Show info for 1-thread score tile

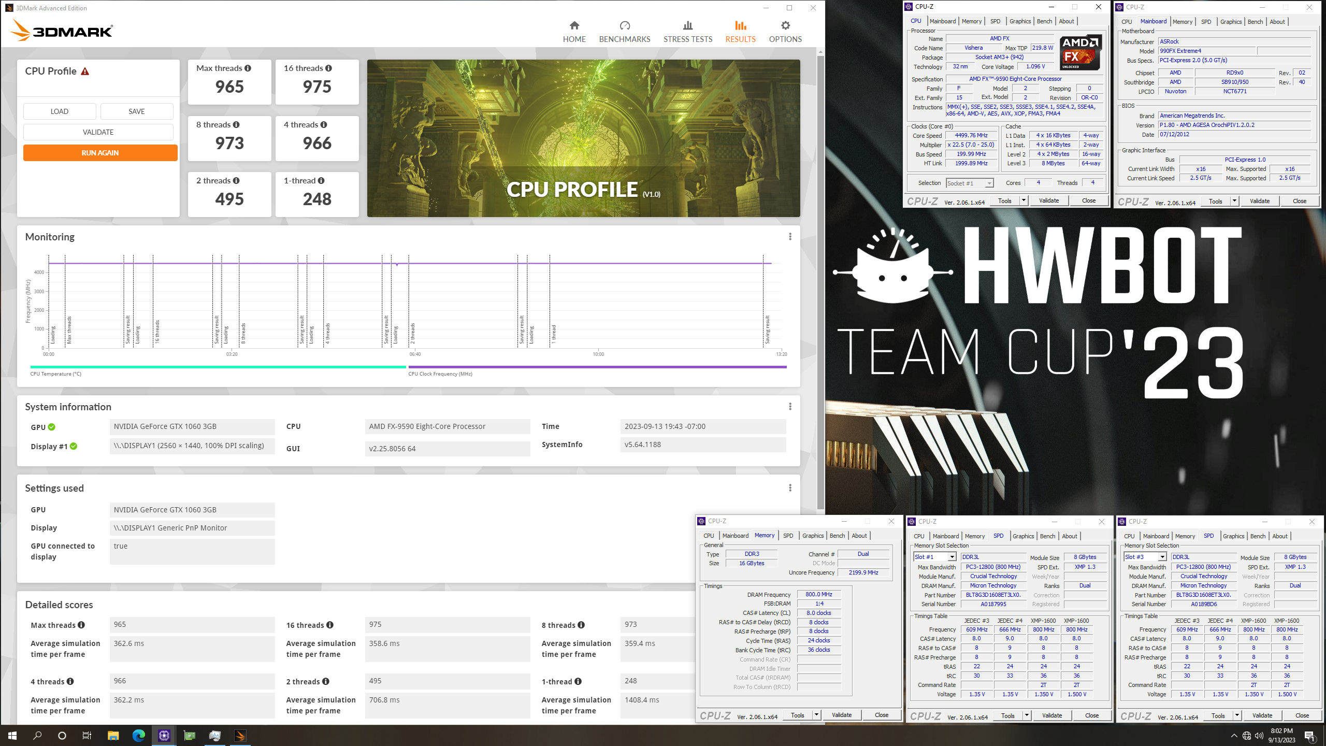point(321,181)
